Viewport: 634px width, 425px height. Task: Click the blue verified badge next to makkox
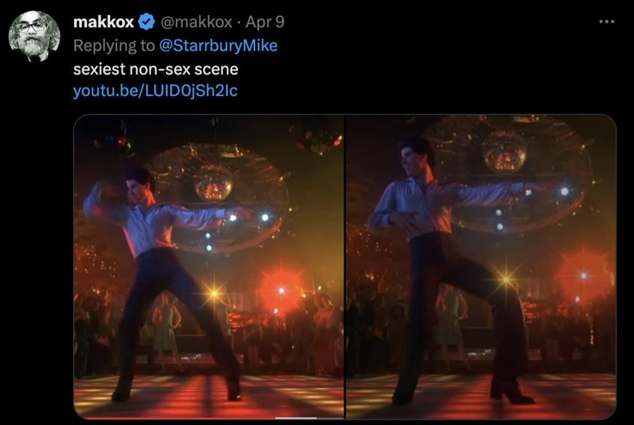(x=146, y=22)
